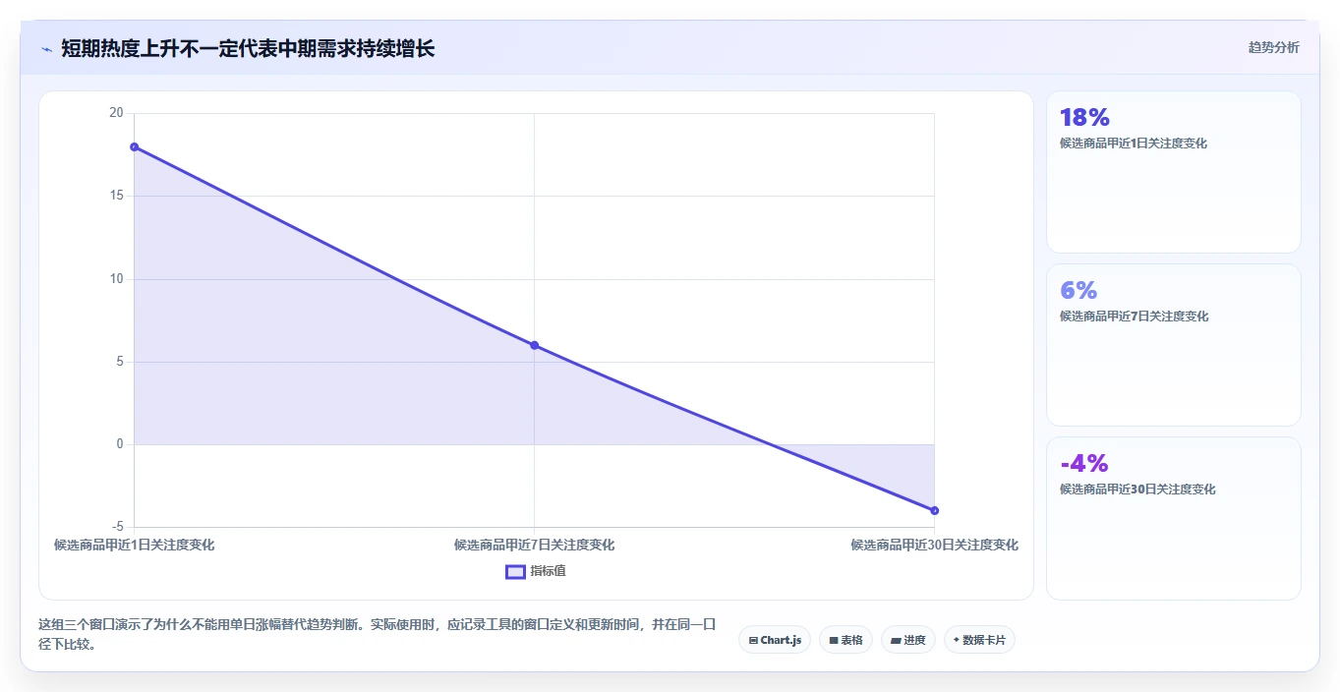This screenshot has height=692, width=1340.
Task: Click card label 候选商品甲近7日关注度变化
Action: 1134,317
